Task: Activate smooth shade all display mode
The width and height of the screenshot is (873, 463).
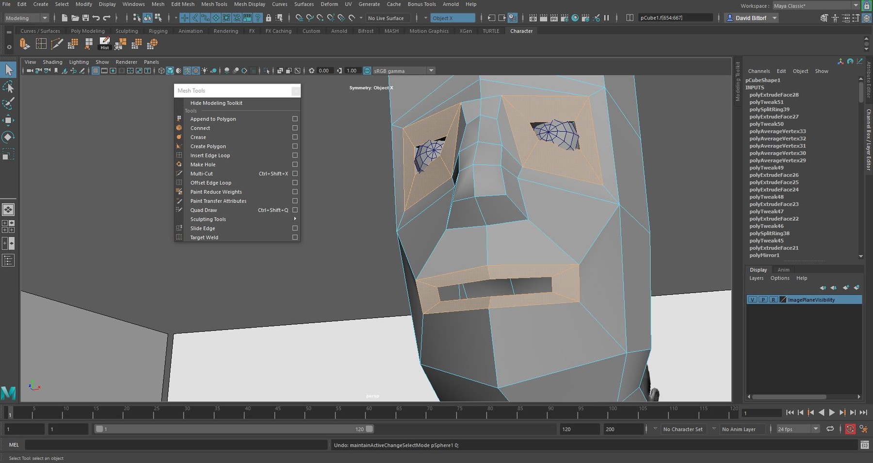Action: coord(170,70)
